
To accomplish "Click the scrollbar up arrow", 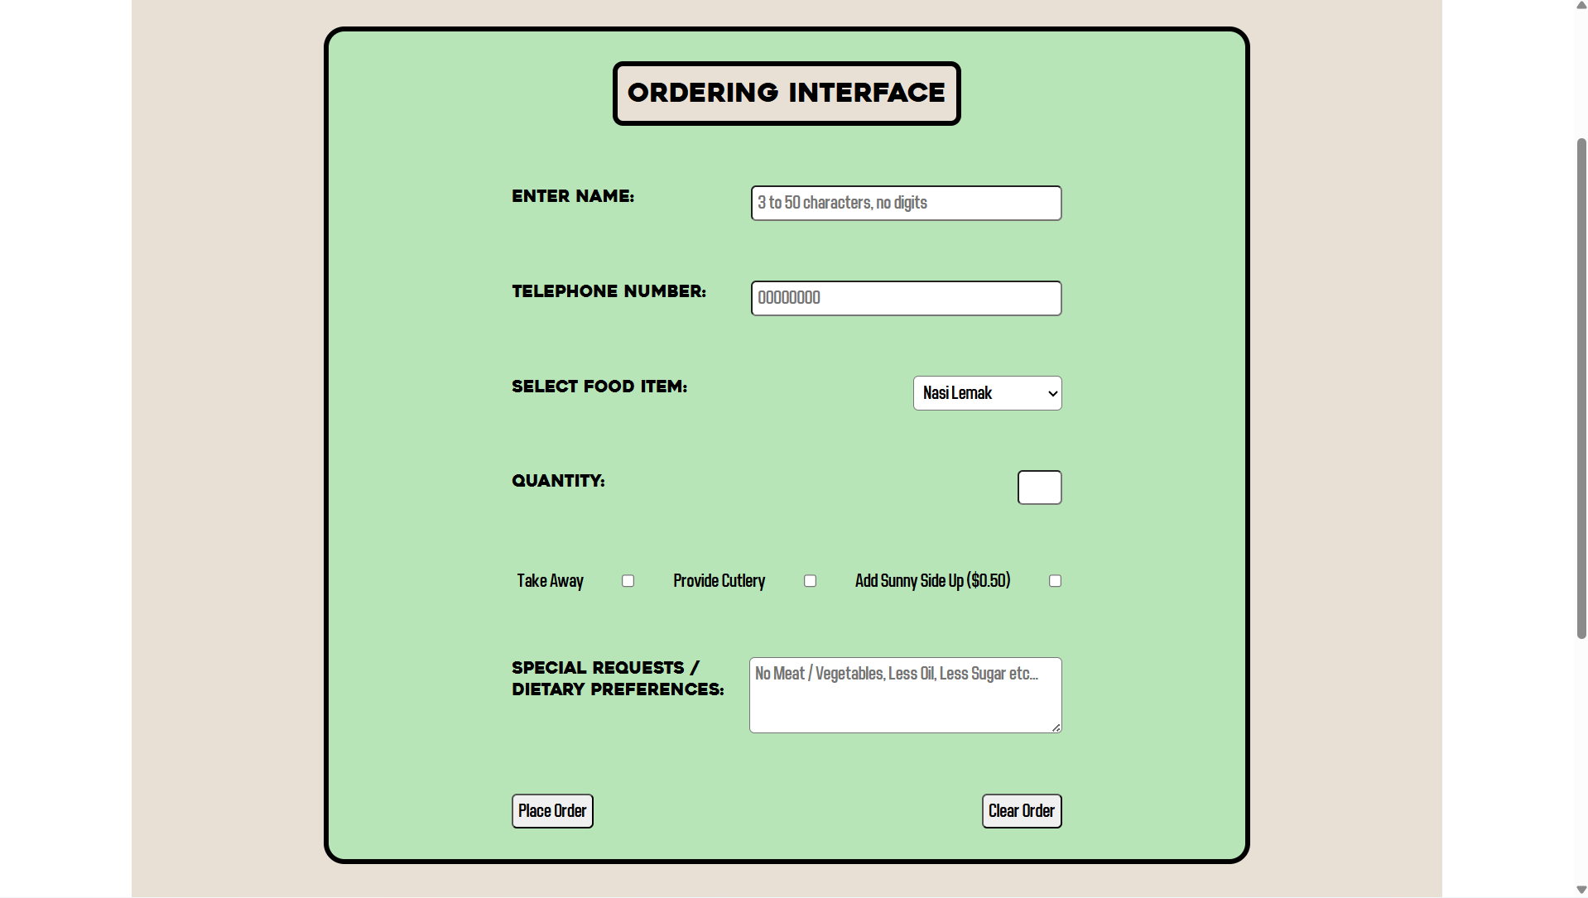I will (x=1581, y=6).
